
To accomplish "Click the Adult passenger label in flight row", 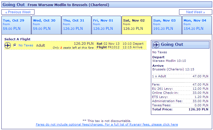I will point(41,45).
